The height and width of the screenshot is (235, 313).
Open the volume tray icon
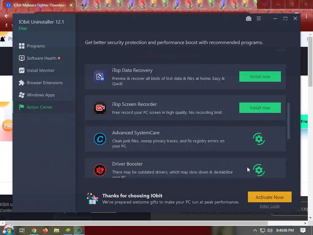(270, 230)
